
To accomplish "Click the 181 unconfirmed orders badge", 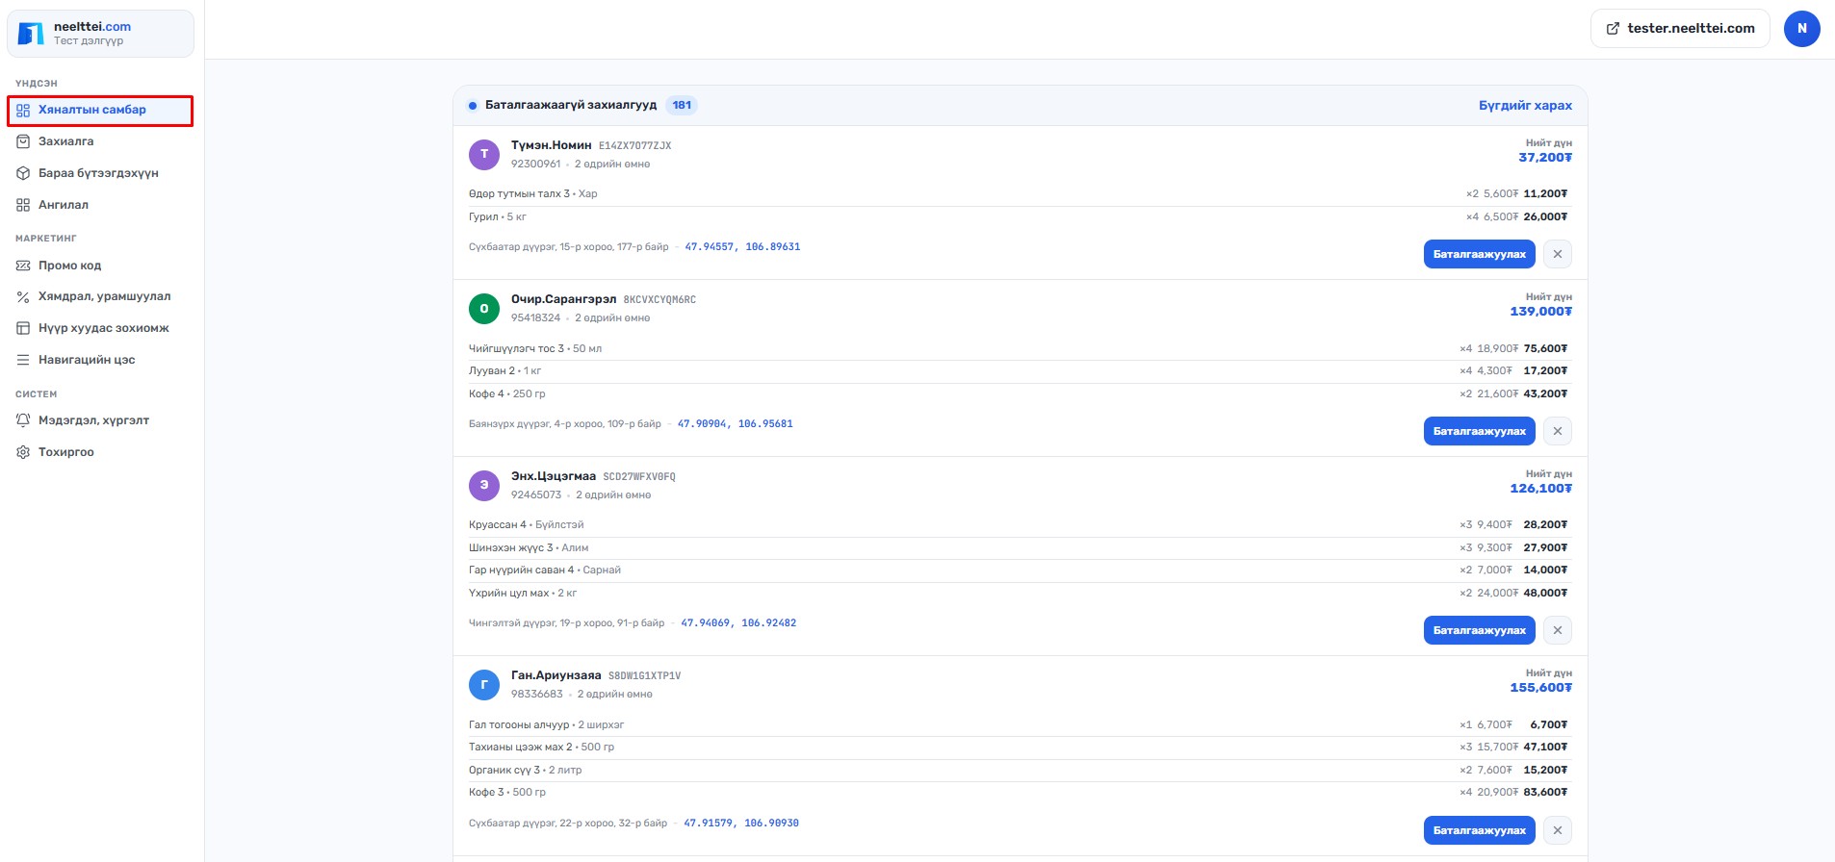I will [682, 105].
